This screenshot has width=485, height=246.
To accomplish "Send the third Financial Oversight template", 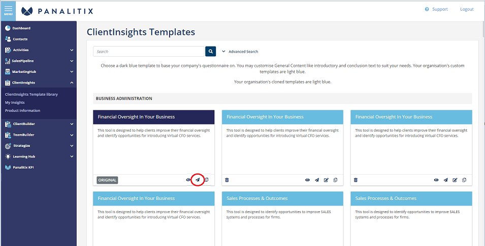I will click(445, 180).
